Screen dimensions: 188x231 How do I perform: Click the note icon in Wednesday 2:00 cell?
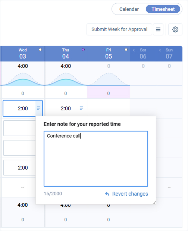(39, 108)
